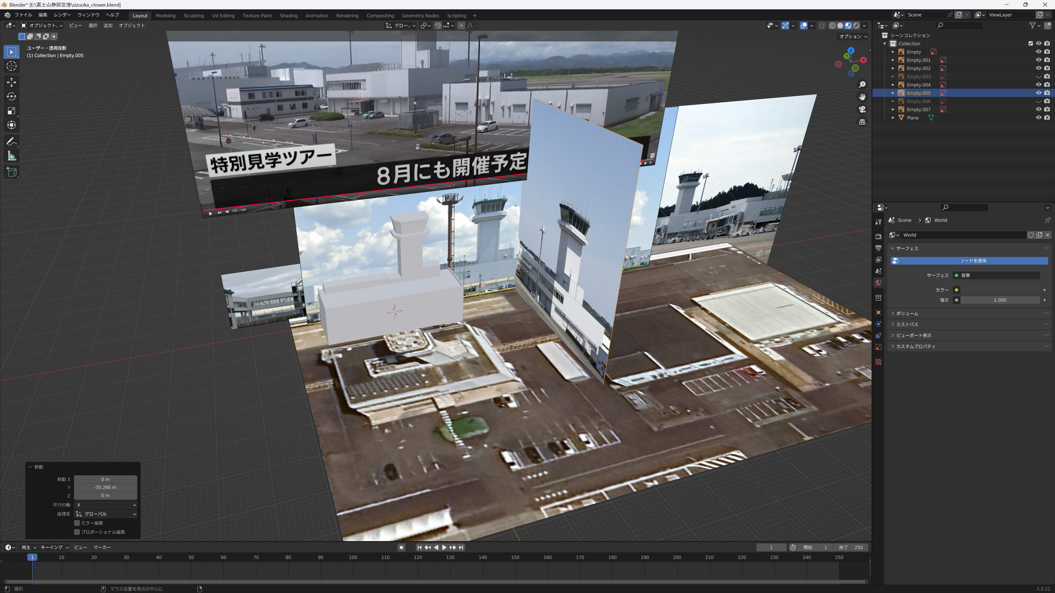Expand the Empty.002 tree item
1055x593 pixels.
point(893,68)
